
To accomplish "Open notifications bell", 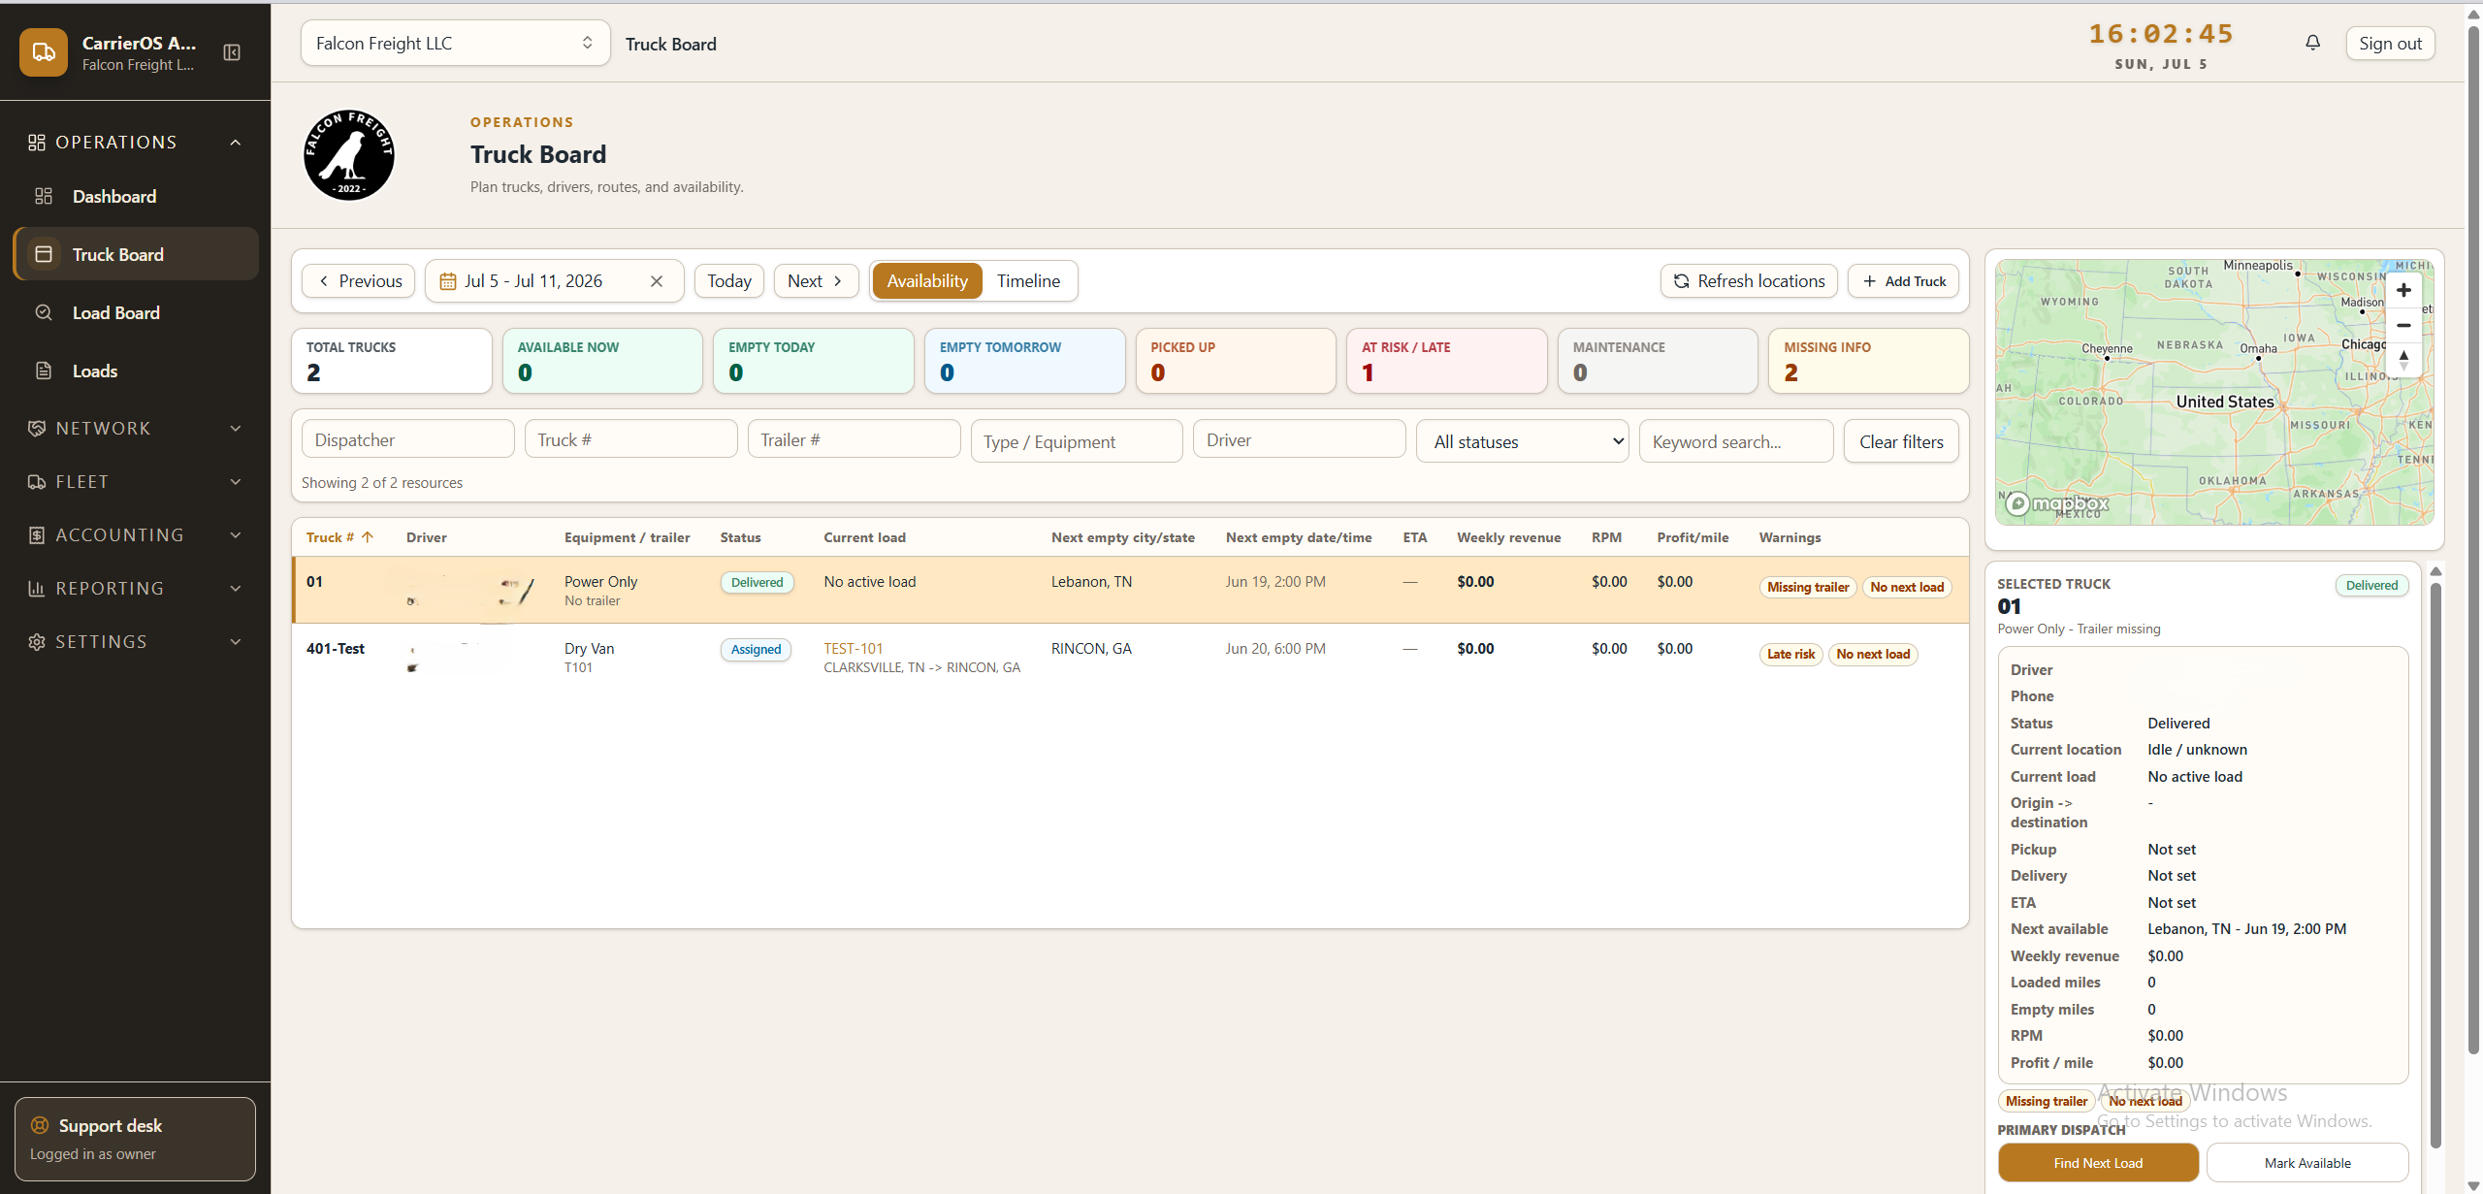I will 2312,43.
